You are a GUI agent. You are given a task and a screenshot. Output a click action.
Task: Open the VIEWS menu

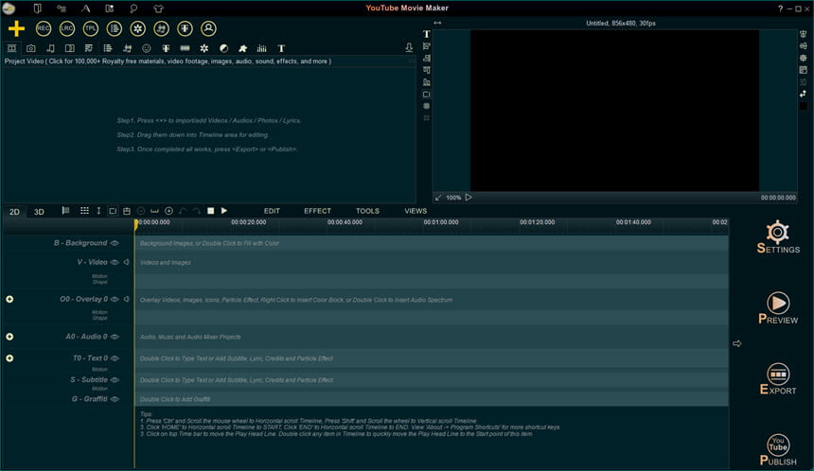pyautogui.click(x=416, y=211)
